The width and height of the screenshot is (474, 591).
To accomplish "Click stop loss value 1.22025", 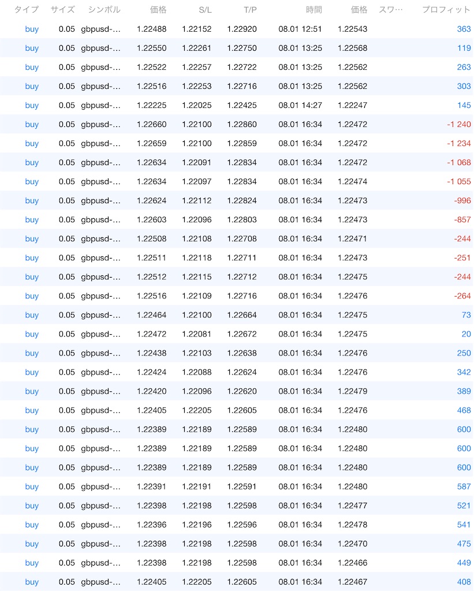I will [x=197, y=105].
